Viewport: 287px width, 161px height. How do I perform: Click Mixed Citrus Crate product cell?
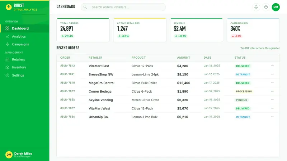[145, 100]
